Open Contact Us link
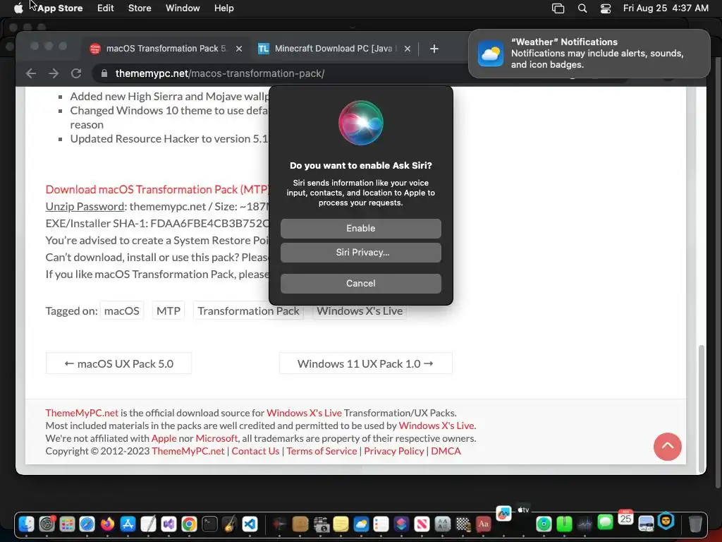Viewport: 722px width, 542px height. click(255, 451)
